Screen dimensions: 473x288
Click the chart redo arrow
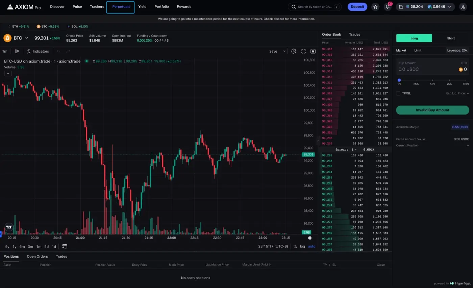[x=68, y=51]
